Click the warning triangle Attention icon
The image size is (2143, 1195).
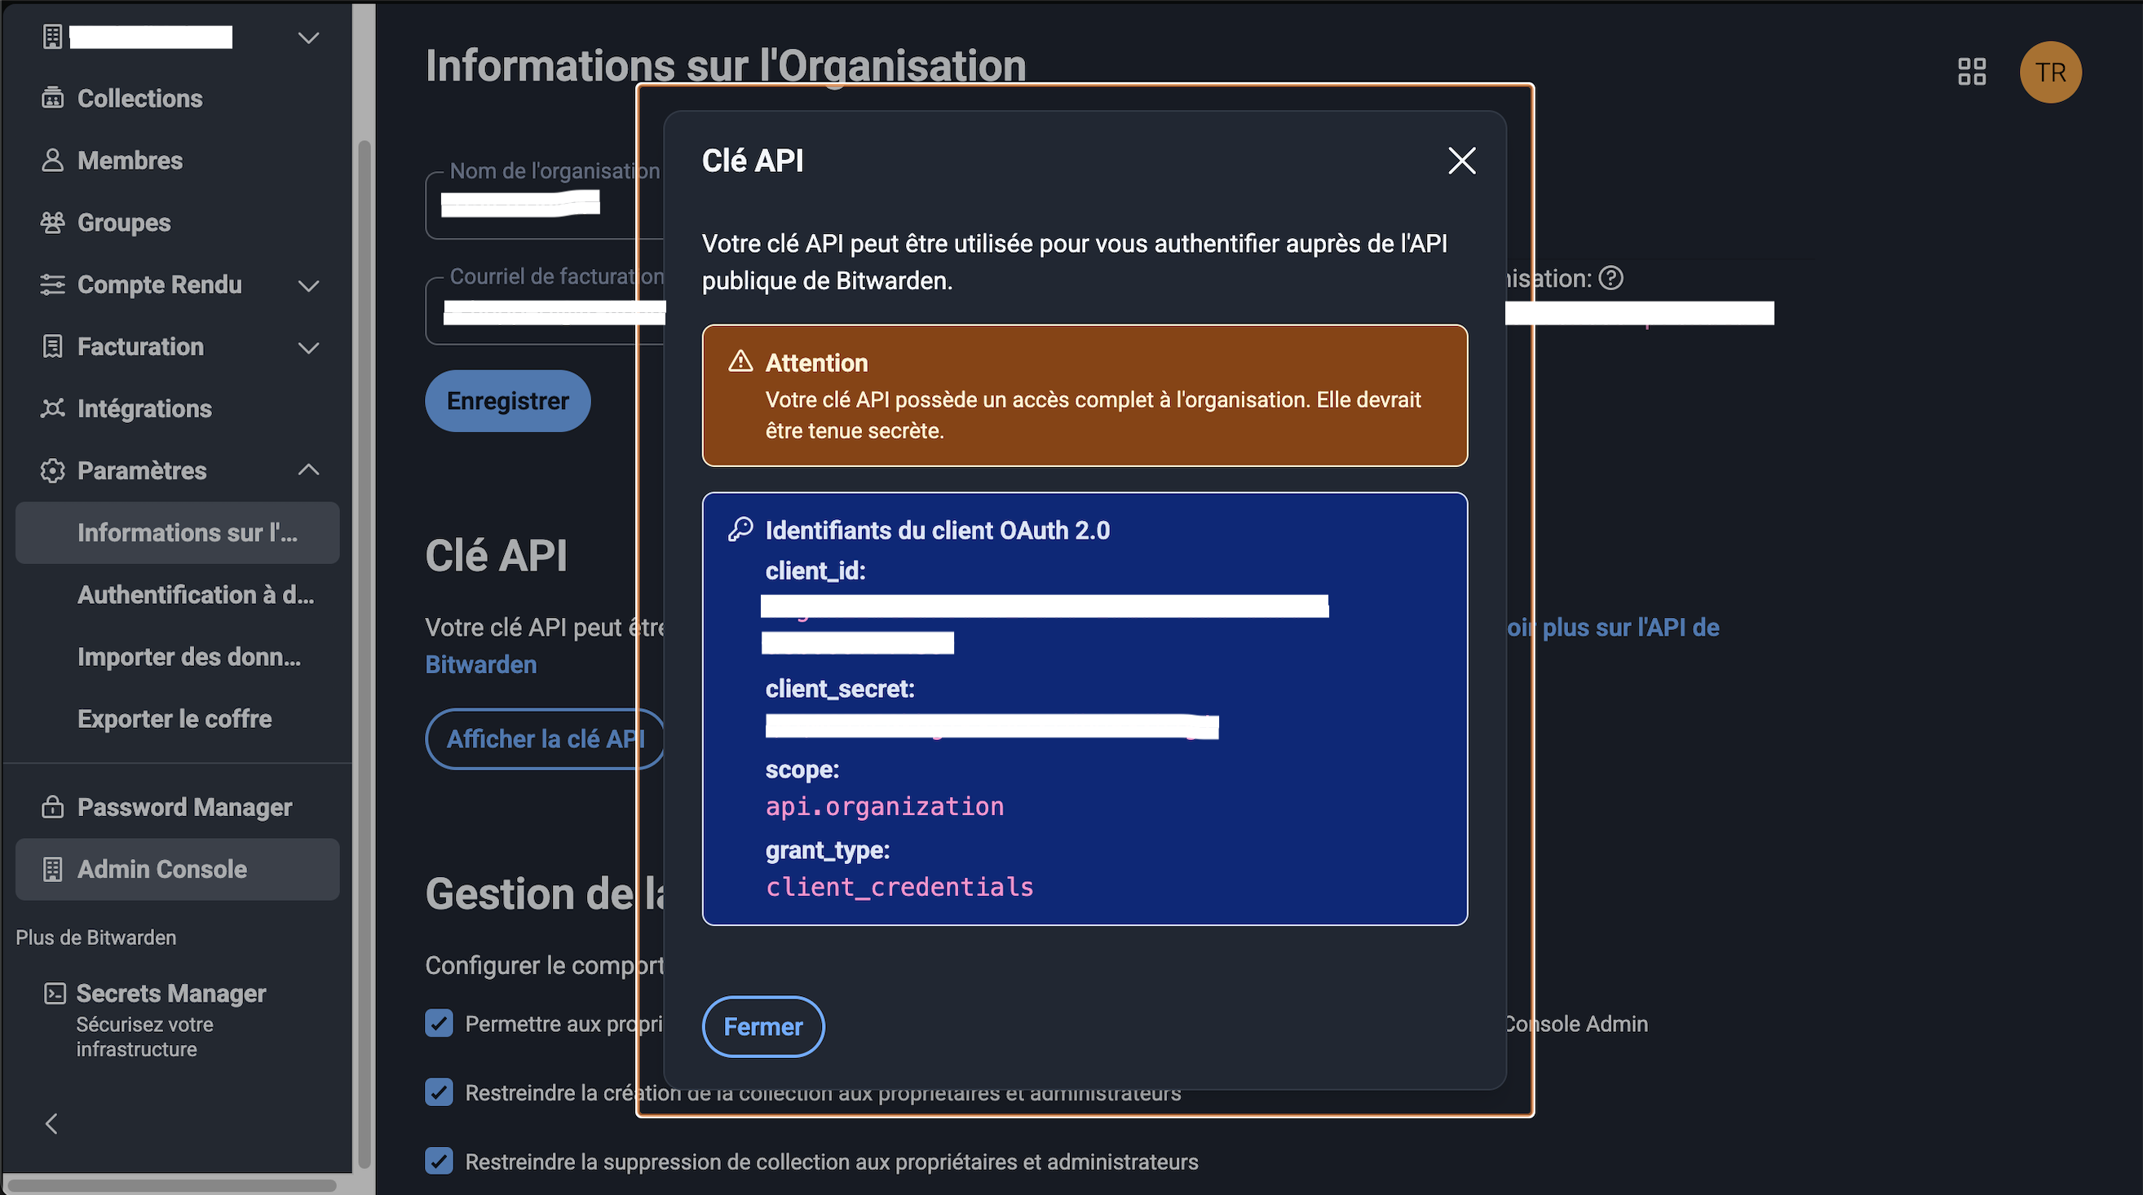[x=740, y=361]
